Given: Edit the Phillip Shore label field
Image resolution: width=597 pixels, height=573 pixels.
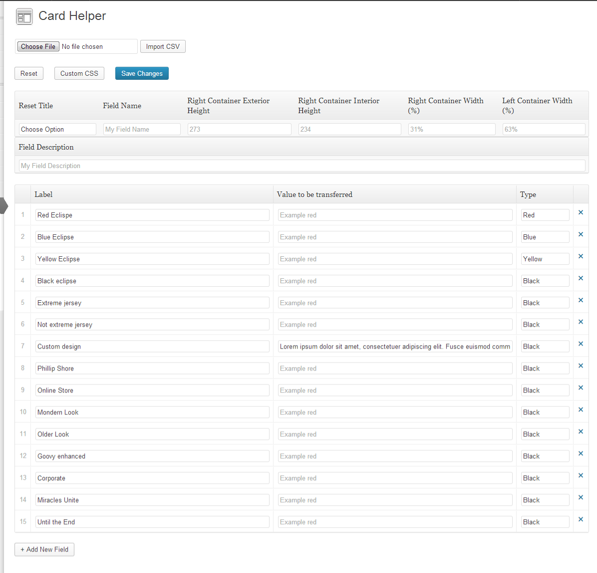Looking at the screenshot, I should tap(152, 369).
